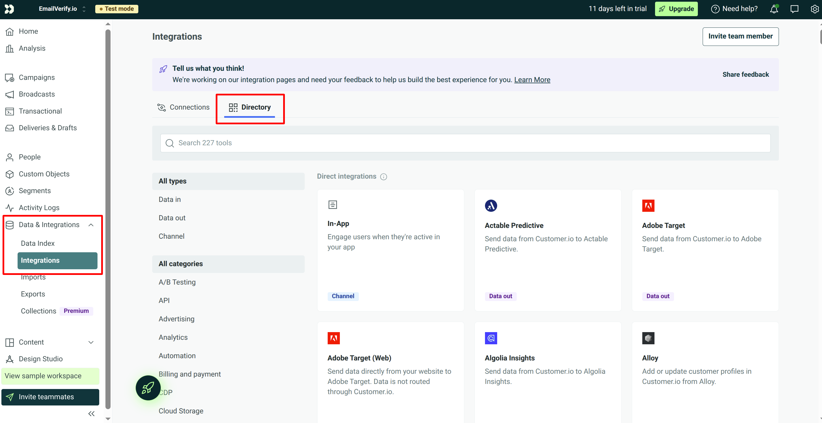Viewport: 822px width, 423px height.
Task: Click Invite teammates button
Action: coord(50,397)
